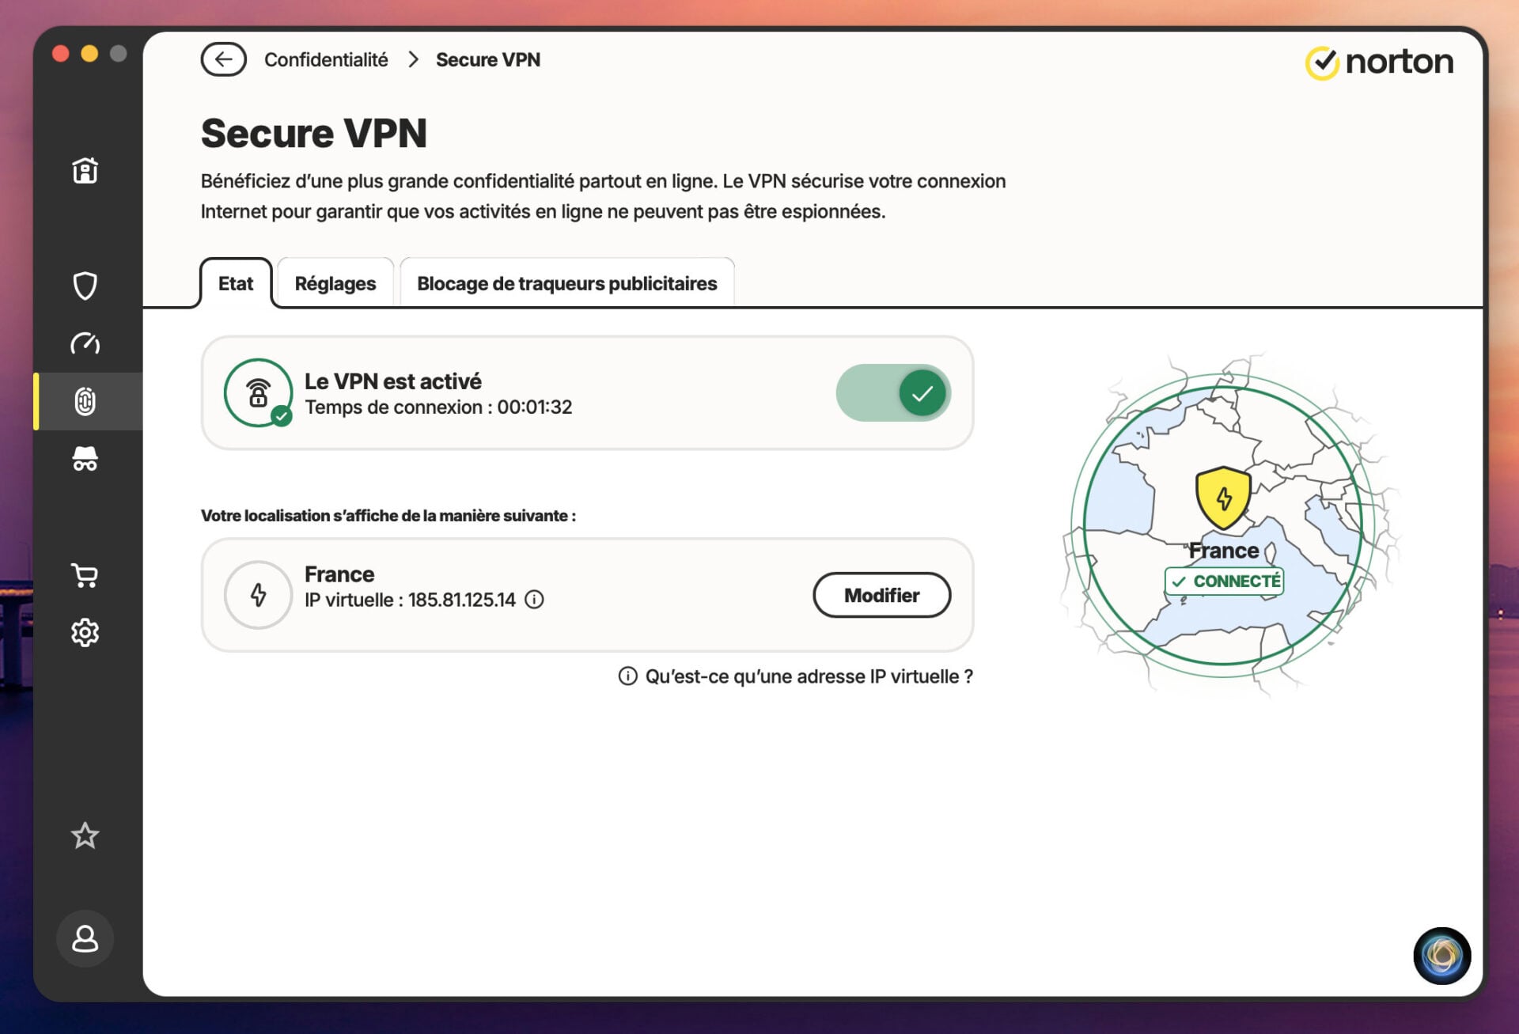1519x1034 pixels.
Task: Turn off the VPN toggle switch
Action: pos(893,393)
